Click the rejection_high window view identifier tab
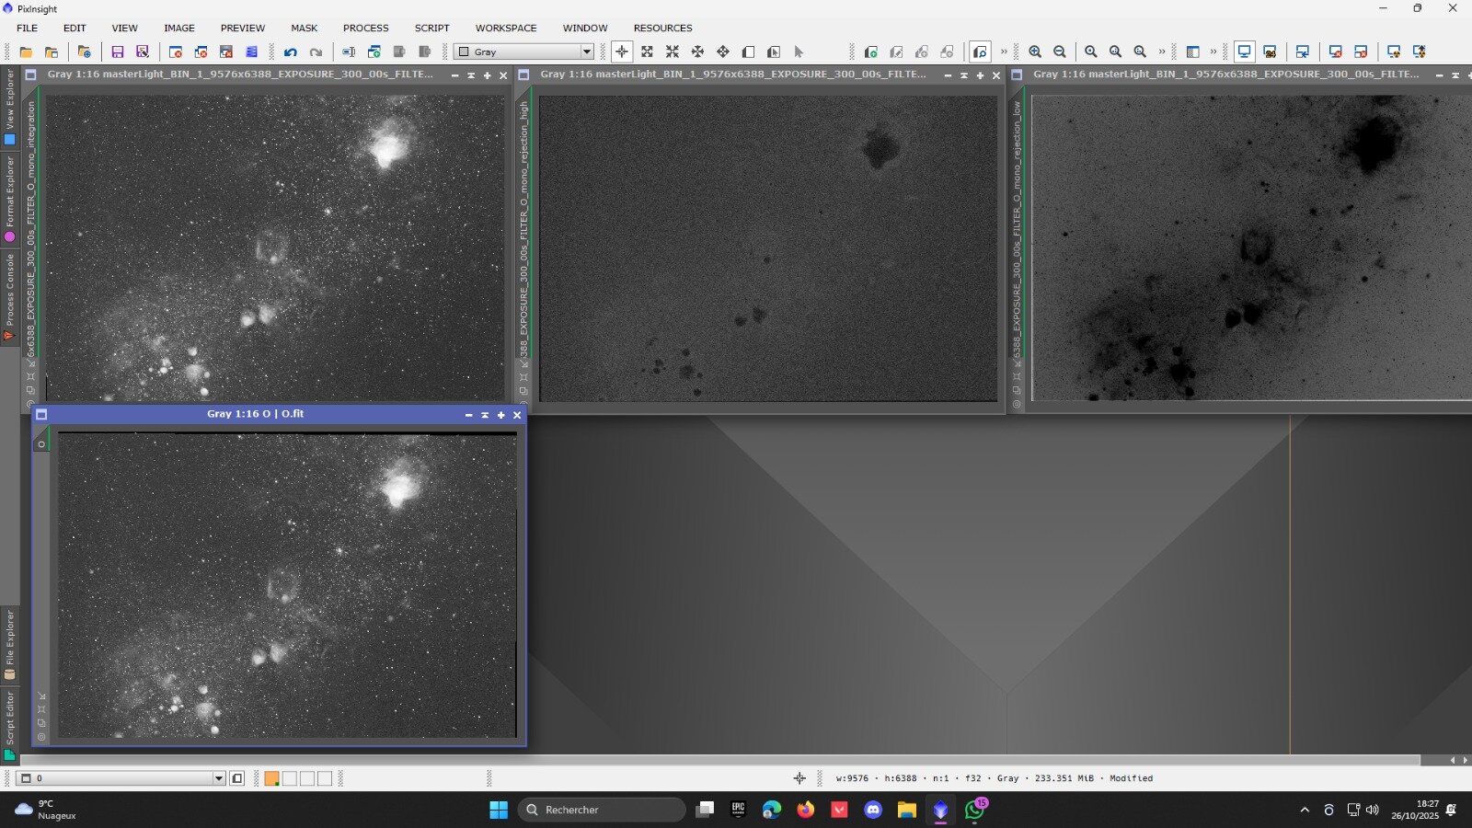 pyautogui.click(x=524, y=228)
